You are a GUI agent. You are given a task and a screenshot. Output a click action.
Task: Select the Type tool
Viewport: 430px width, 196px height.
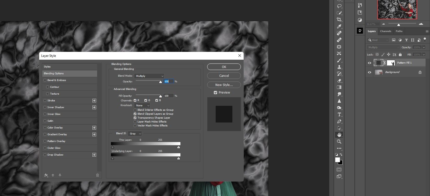339,114
